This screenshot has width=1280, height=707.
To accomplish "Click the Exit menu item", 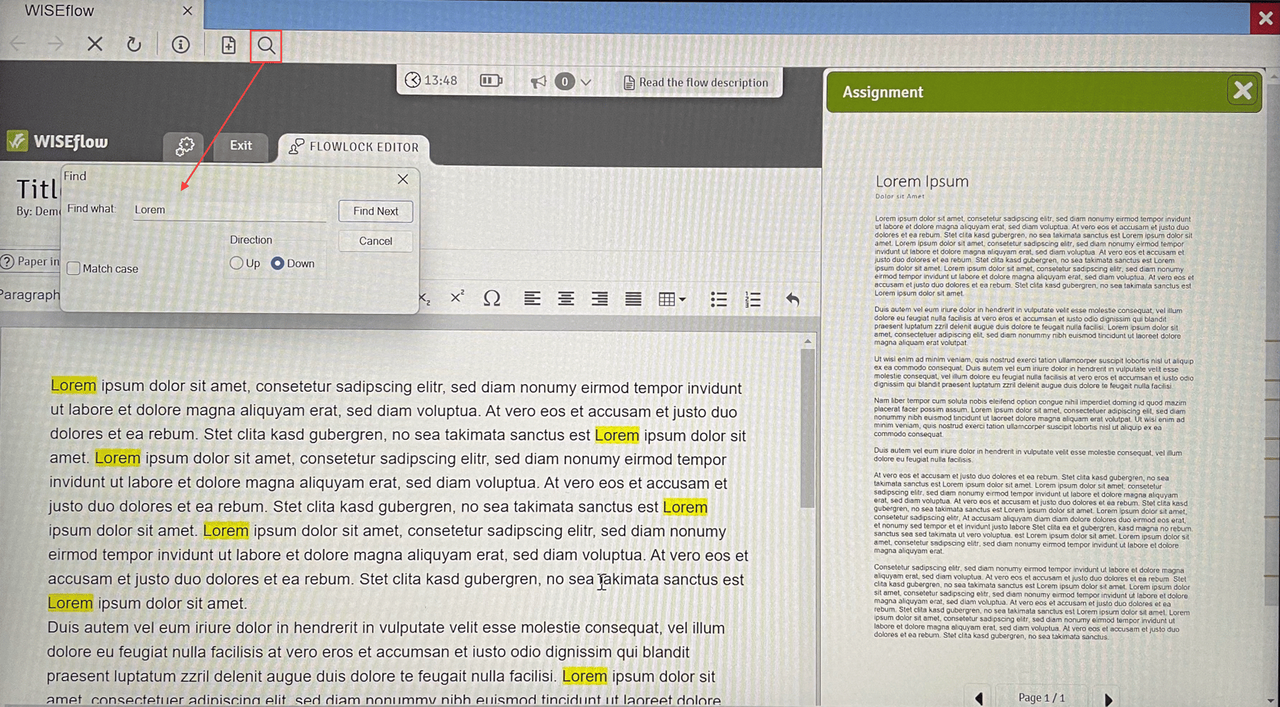I will (241, 145).
